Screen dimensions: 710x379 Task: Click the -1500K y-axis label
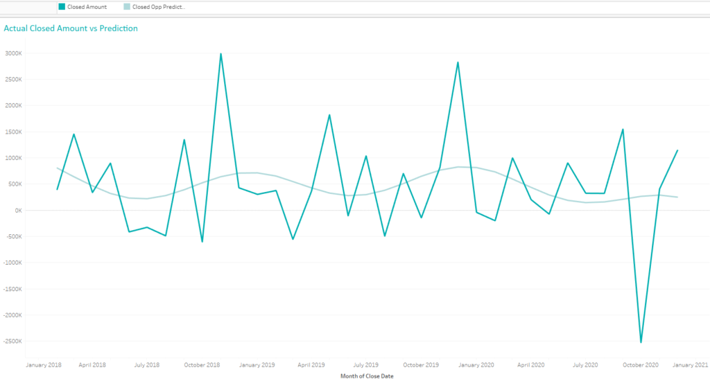click(x=12, y=289)
